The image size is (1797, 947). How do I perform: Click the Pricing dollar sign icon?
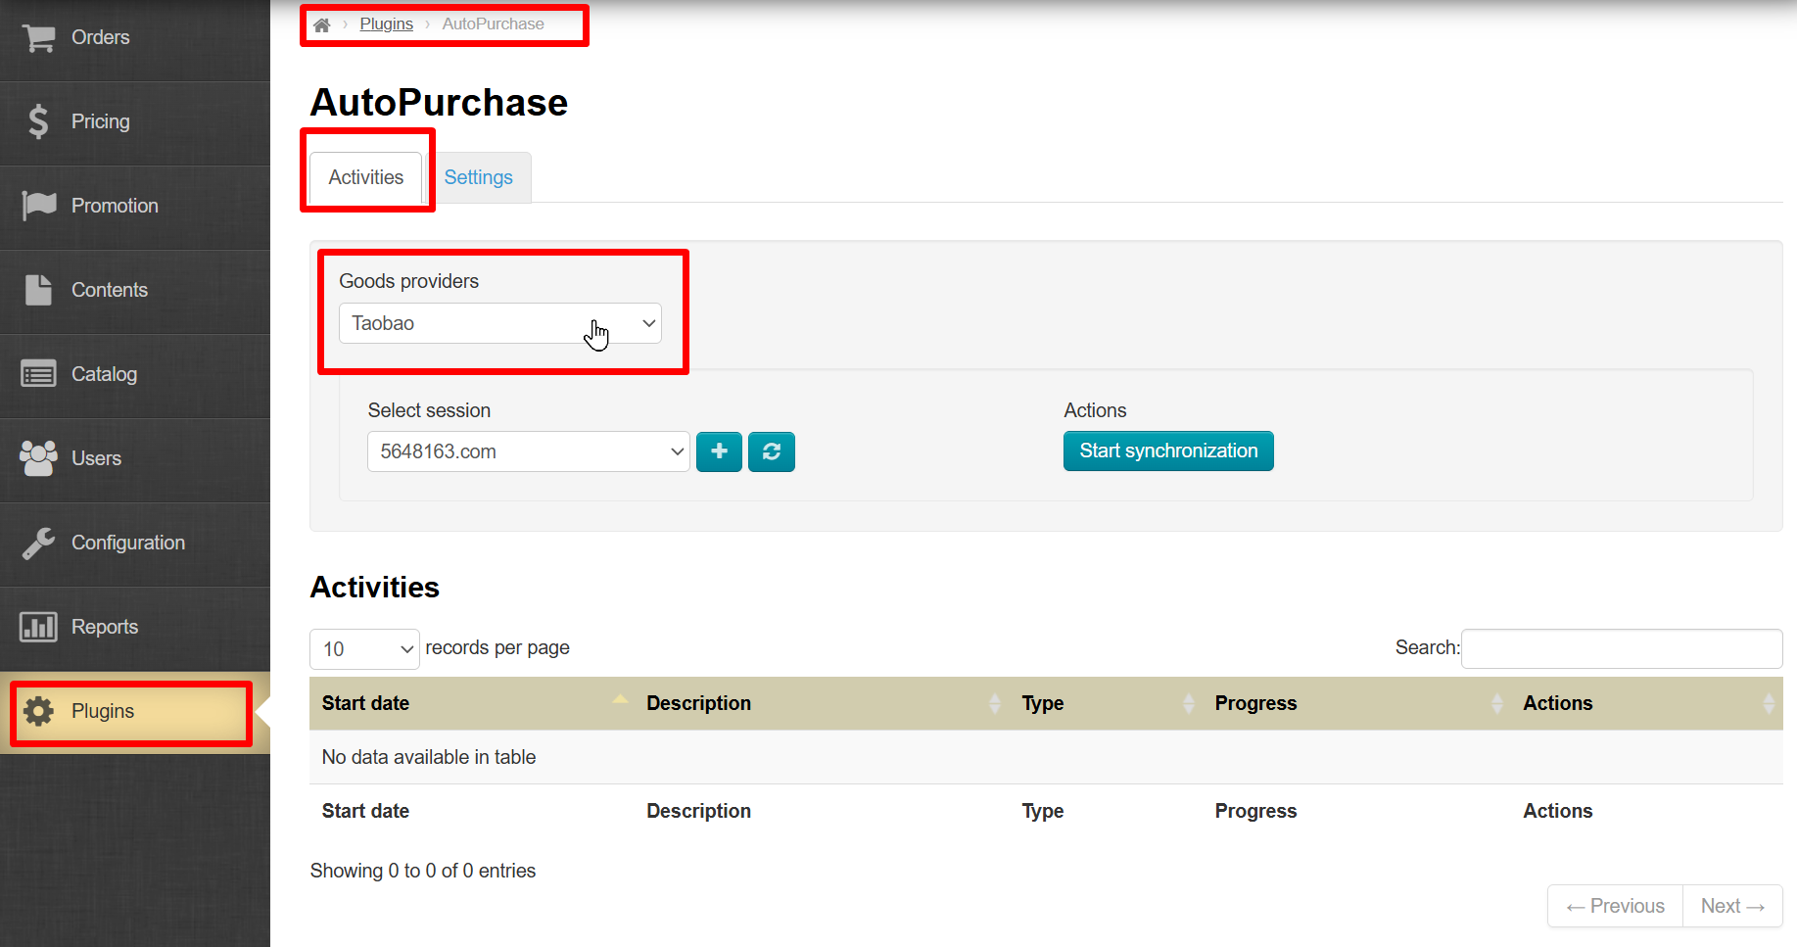(38, 121)
